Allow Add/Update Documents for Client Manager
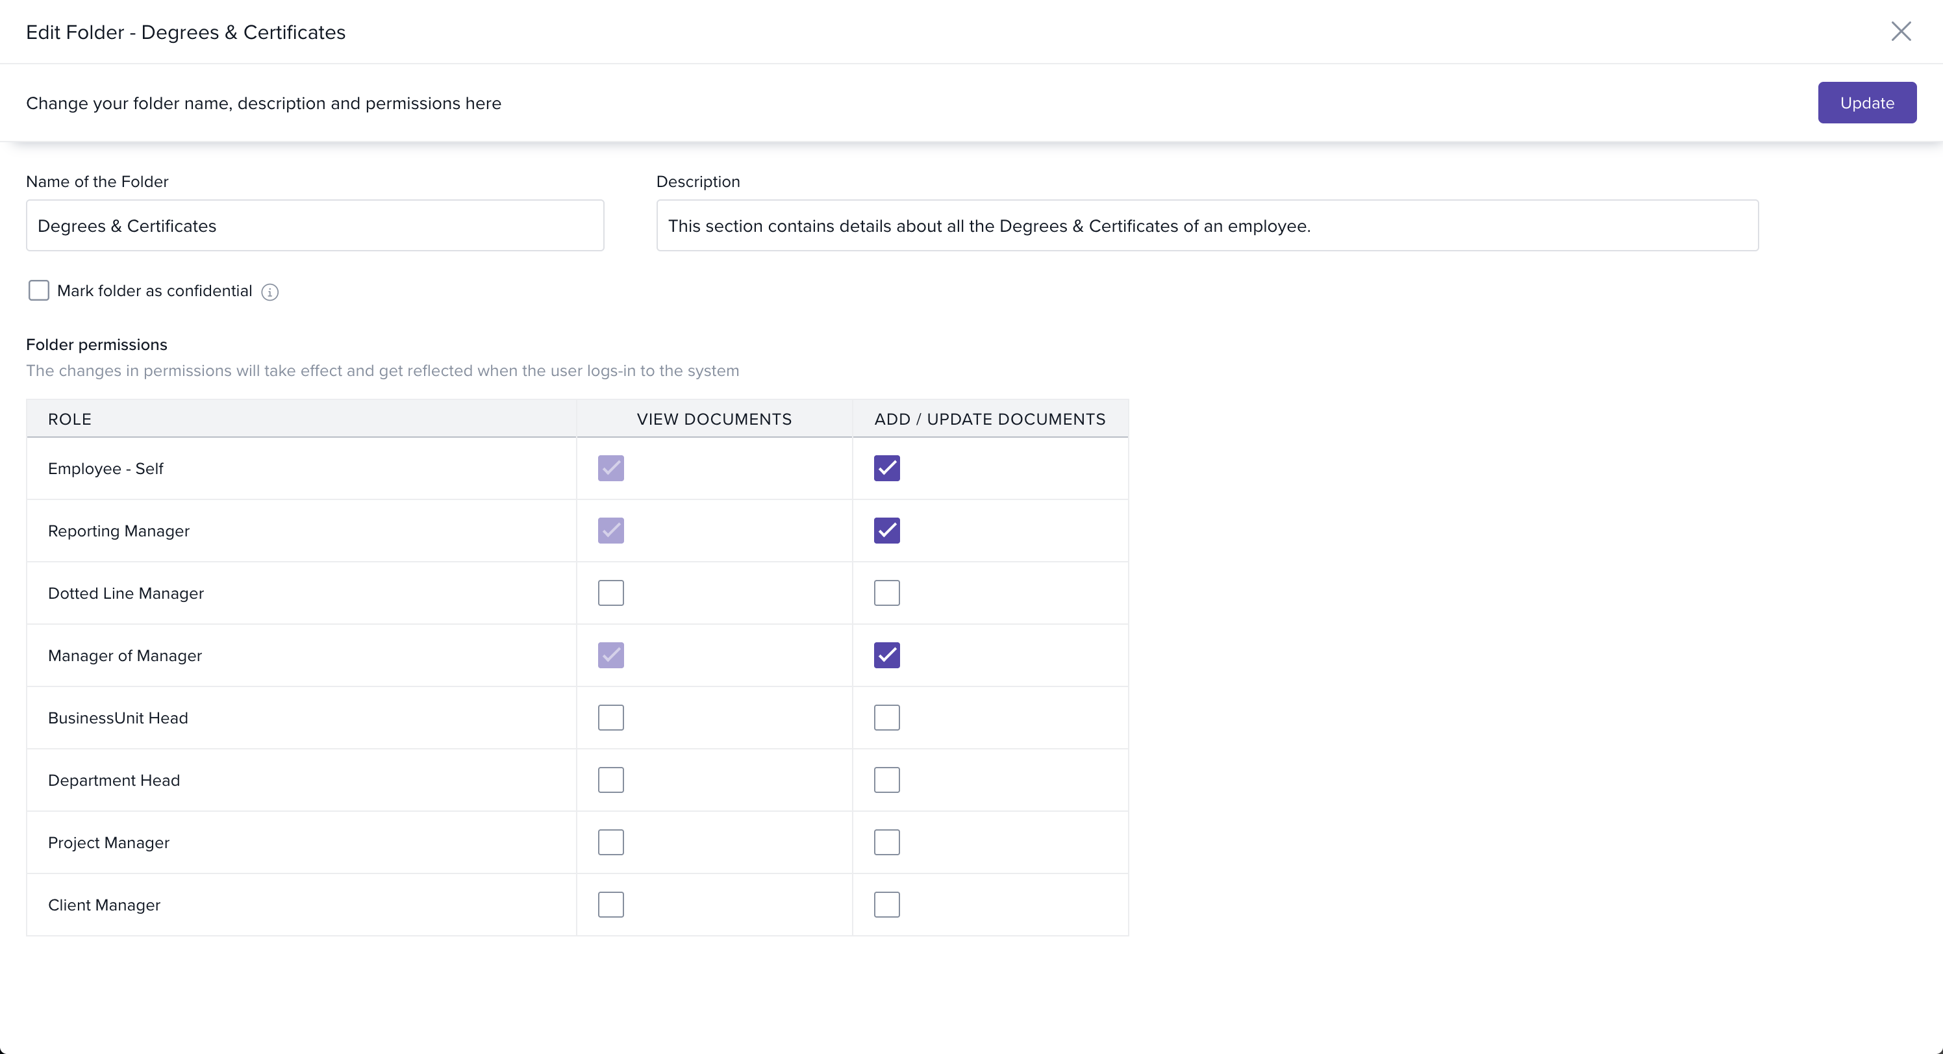1943x1054 pixels. [886, 905]
